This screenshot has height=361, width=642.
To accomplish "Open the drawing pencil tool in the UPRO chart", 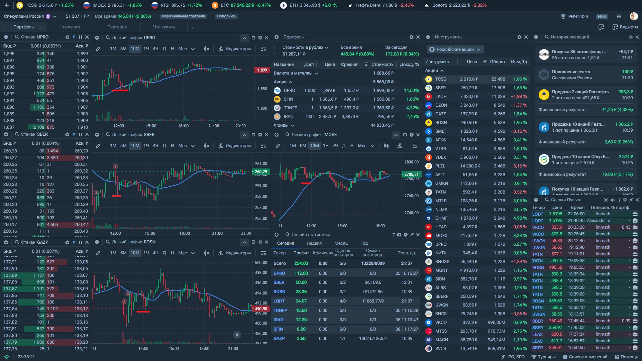I will click(98, 49).
